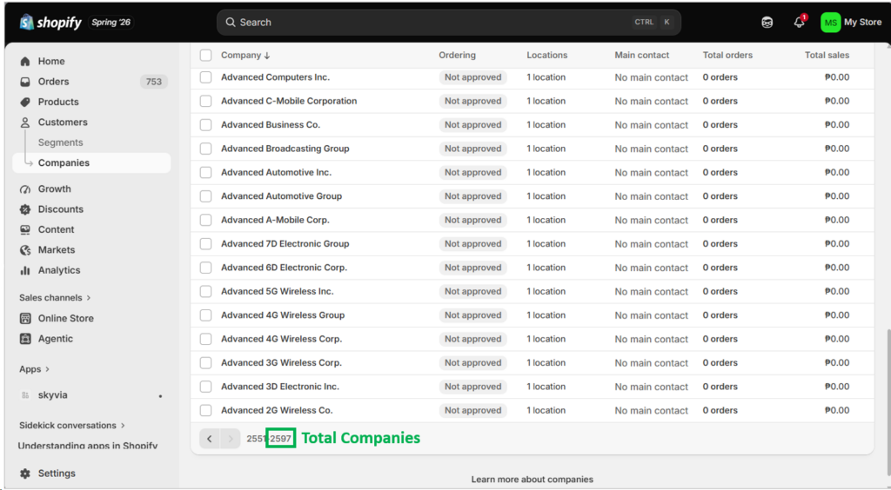Click the Customers person icon
Image resolution: width=891 pixels, height=490 pixels.
[25, 122]
